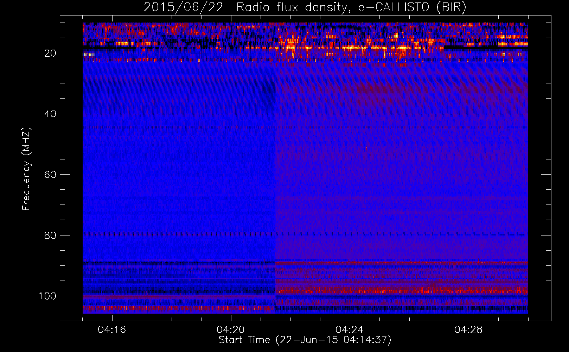Viewport: 569px width, 352px height.
Task: Click the 'Start Time (22-Jun-15 04:14:37)' label
Action: pos(305,340)
